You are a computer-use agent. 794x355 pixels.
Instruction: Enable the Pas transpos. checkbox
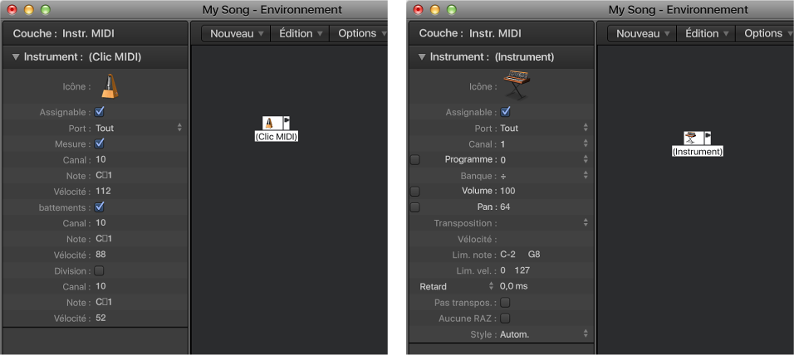(505, 303)
